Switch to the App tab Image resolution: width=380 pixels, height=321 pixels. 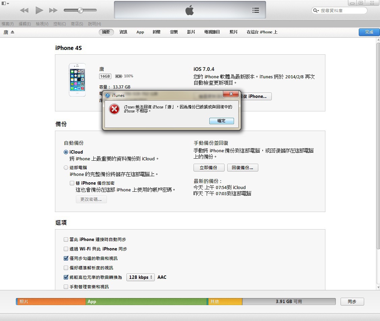coord(140,32)
